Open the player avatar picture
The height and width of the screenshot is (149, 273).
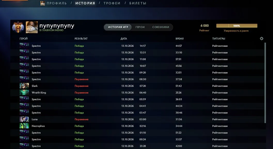[x=32, y=27]
